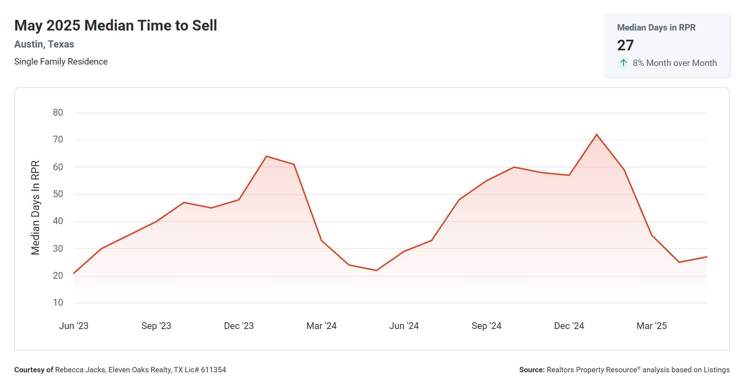
Task: Click the "Single Family Residence" property type label
Action: [61, 62]
